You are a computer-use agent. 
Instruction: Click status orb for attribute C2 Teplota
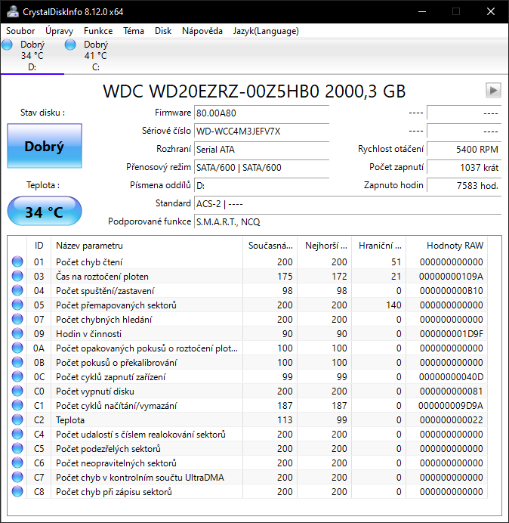tap(17, 420)
